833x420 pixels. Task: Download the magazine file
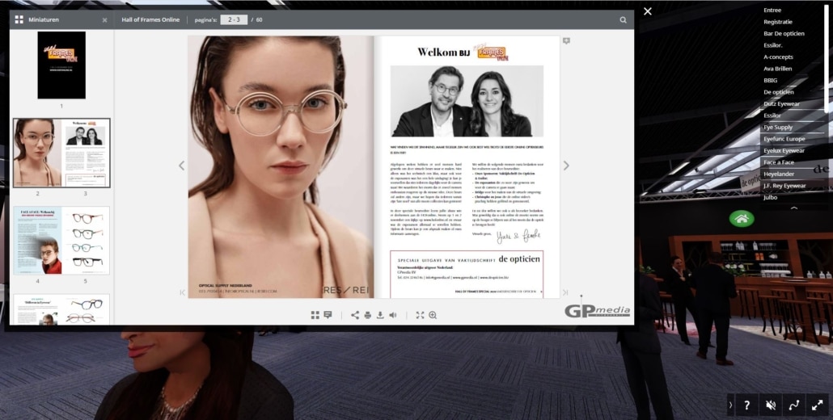click(x=380, y=315)
